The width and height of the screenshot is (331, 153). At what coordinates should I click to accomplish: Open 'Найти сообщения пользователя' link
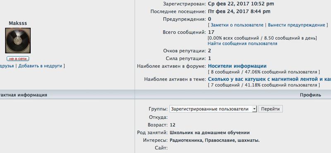[242, 43]
